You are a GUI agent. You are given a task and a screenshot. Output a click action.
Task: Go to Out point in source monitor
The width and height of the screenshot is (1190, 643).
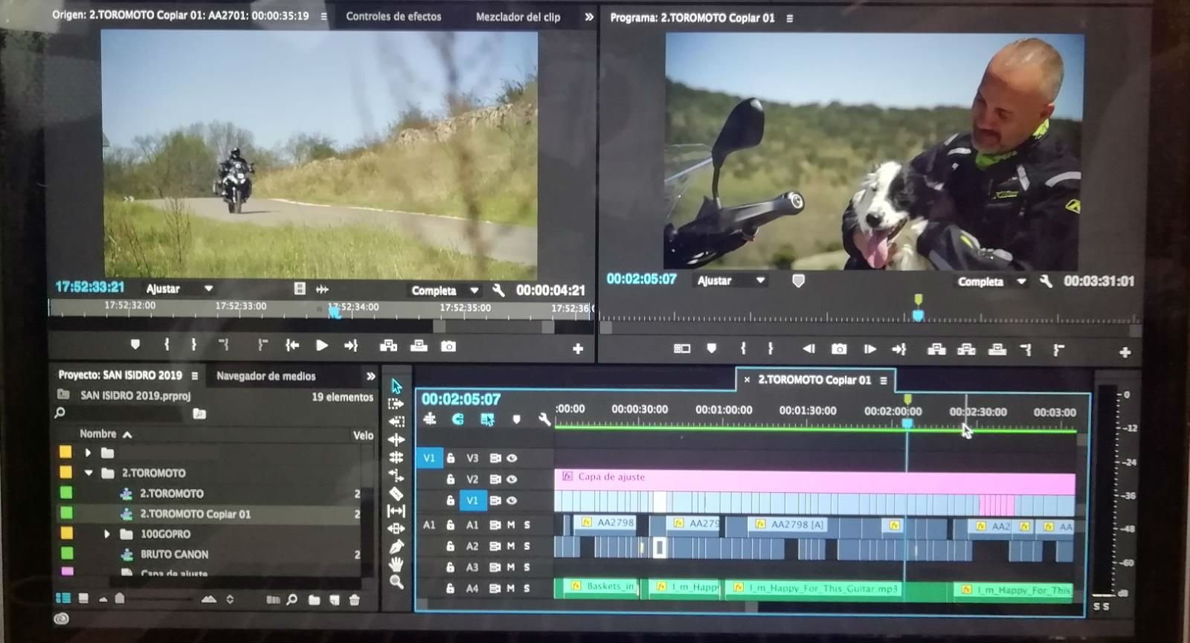click(x=351, y=346)
